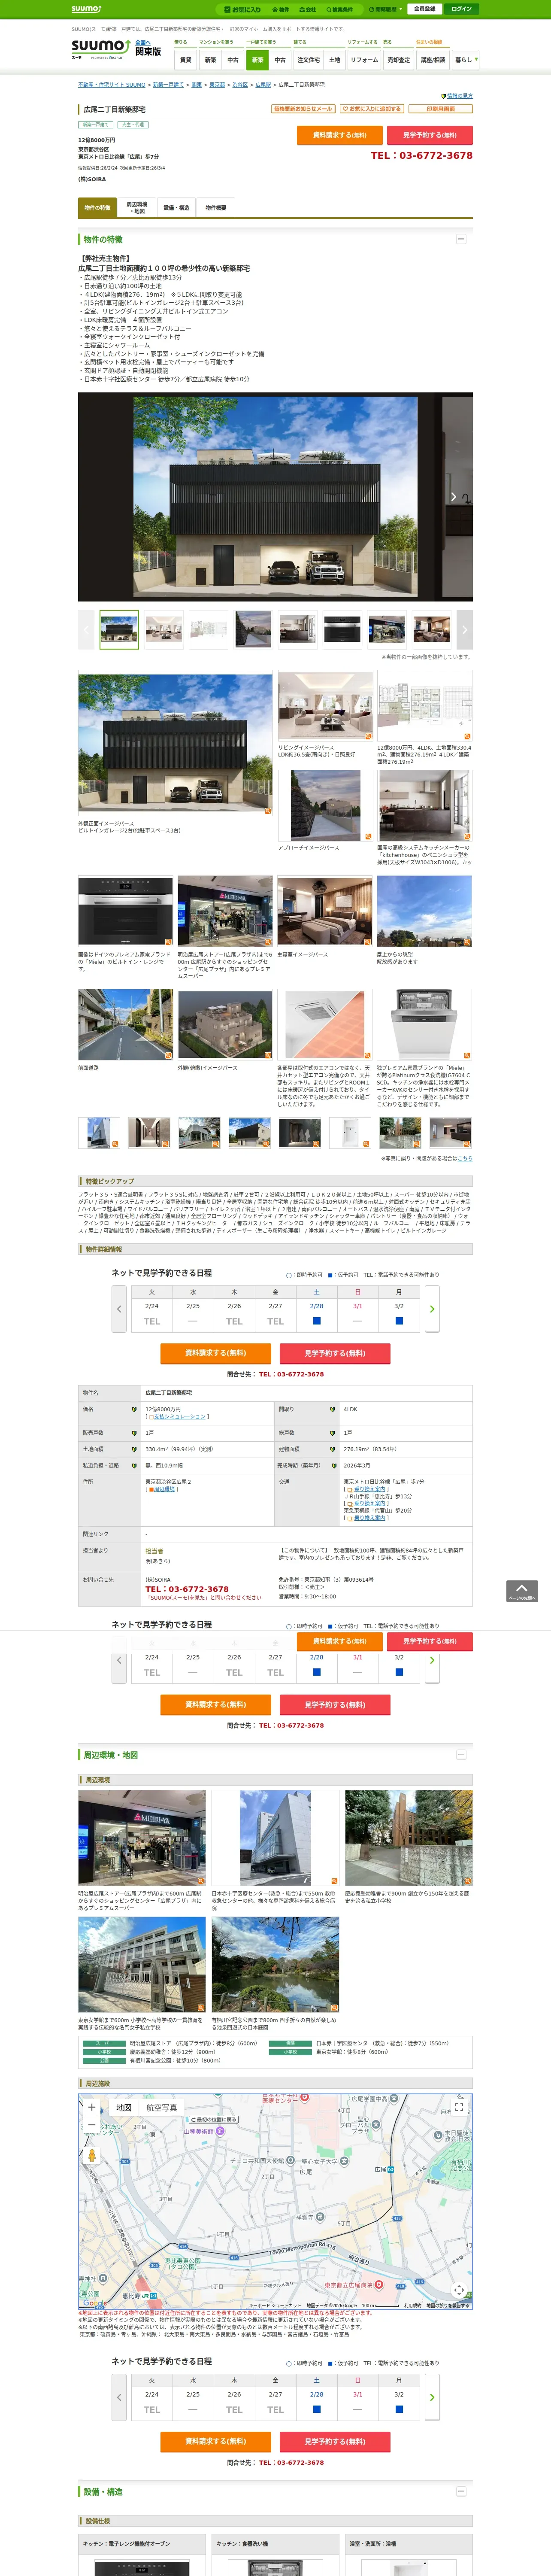Viewport: 551px width, 2576px height.
Task: Select the second thumbnail of the living room
Action: pyautogui.click(x=164, y=630)
